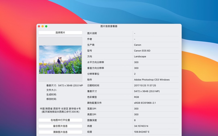Click the sRGB IEC61966-2.1 value
Image resolution: width=218 pixels, height=136 pixels.
coord(145,103)
